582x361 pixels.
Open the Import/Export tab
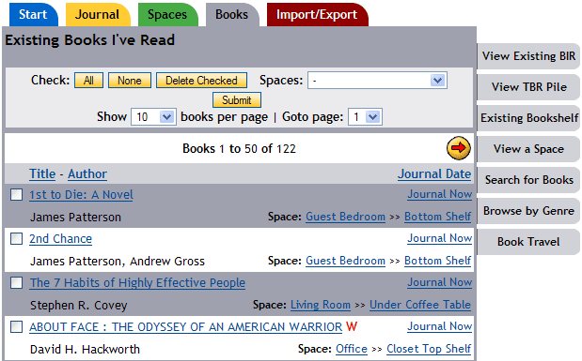(x=317, y=15)
